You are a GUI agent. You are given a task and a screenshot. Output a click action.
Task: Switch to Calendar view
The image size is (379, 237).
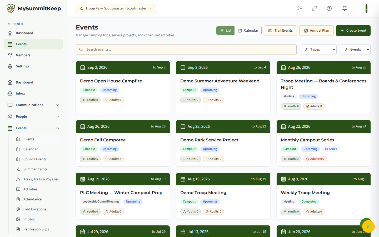click(x=248, y=31)
